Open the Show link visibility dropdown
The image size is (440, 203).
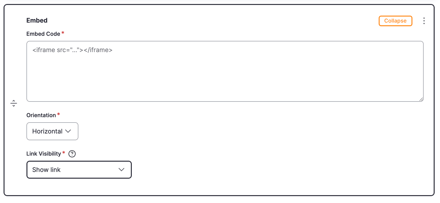click(79, 170)
